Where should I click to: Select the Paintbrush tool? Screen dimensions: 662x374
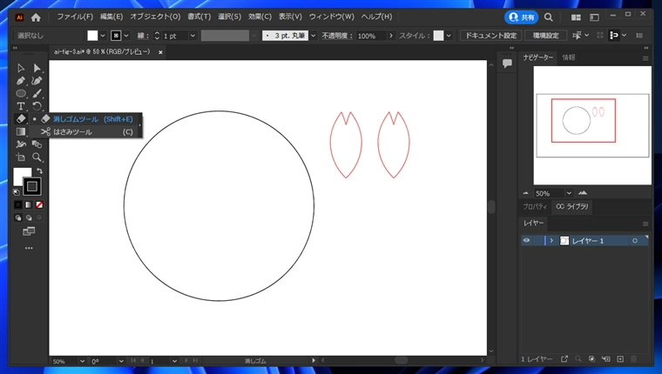[x=37, y=94]
